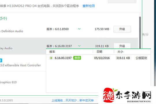This screenshot has width=156, height=104.
Task: Select the 6.16.00.3197 recommended version radio
Action: 51,58
